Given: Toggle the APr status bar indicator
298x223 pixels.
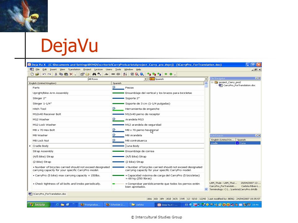Looking at the screenshot, I should click(162, 199).
